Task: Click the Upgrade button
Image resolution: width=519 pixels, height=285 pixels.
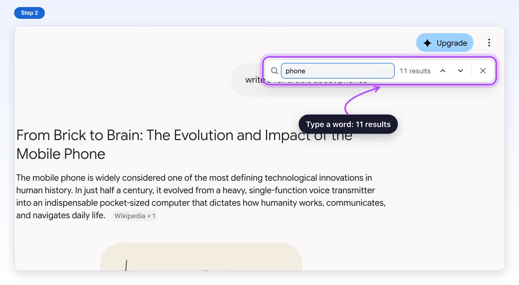Action: (445, 43)
